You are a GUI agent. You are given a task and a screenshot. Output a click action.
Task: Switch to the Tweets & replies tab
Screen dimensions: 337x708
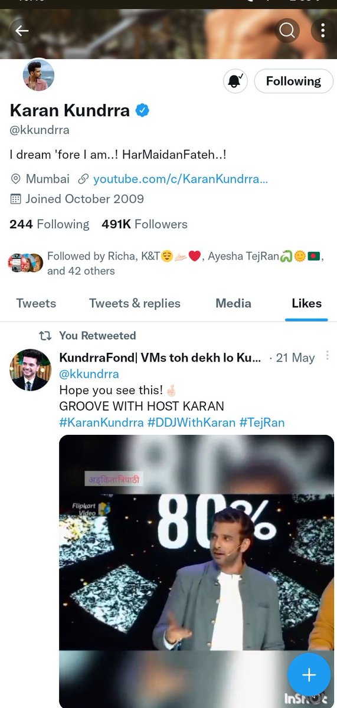pos(135,303)
